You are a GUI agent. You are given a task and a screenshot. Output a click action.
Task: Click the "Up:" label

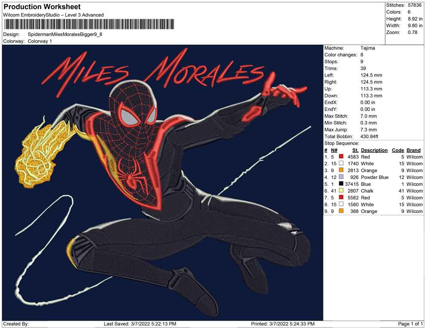328,89
